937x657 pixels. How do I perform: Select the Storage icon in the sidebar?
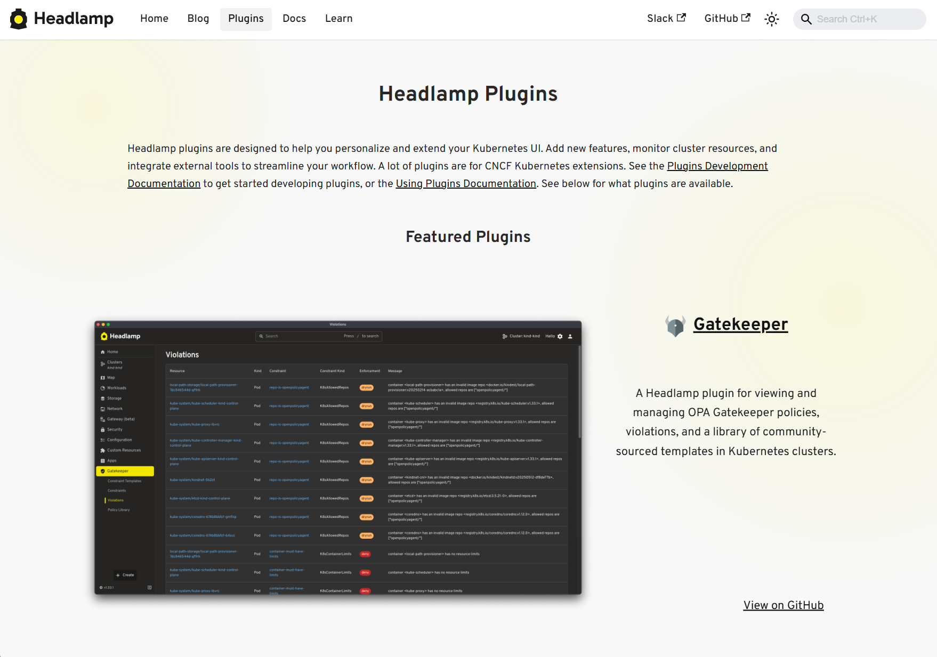pyautogui.click(x=104, y=398)
